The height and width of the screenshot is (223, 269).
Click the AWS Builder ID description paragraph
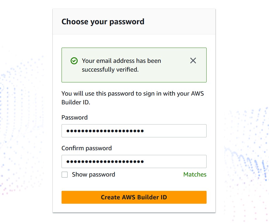click(x=133, y=98)
